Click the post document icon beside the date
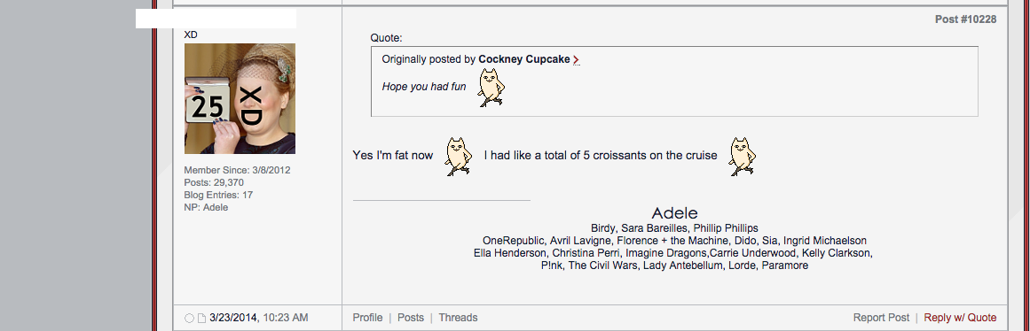This screenshot has width=1030, height=331. pyautogui.click(x=201, y=318)
